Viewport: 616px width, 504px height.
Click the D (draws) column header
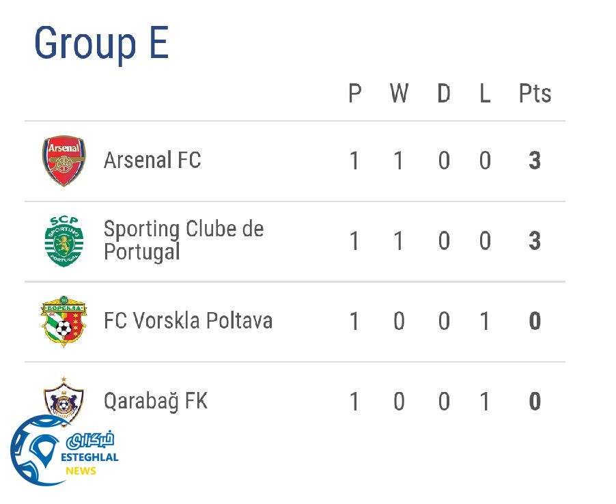click(x=444, y=94)
